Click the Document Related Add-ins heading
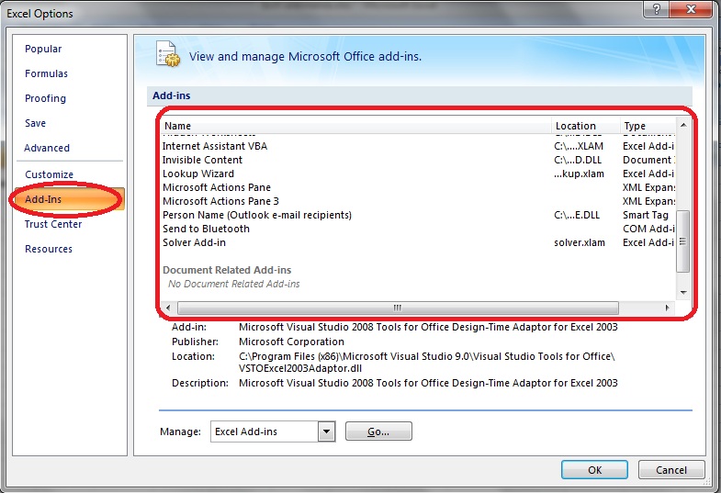The height and width of the screenshot is (493, 721). click(227, 270)
